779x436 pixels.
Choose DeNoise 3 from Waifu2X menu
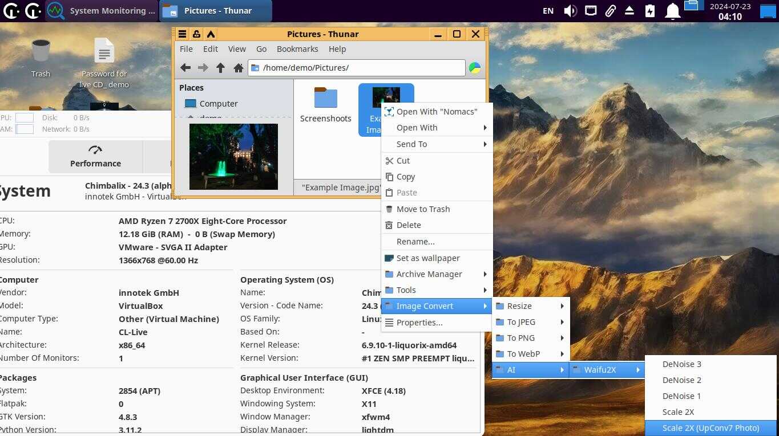coord(681,364)
